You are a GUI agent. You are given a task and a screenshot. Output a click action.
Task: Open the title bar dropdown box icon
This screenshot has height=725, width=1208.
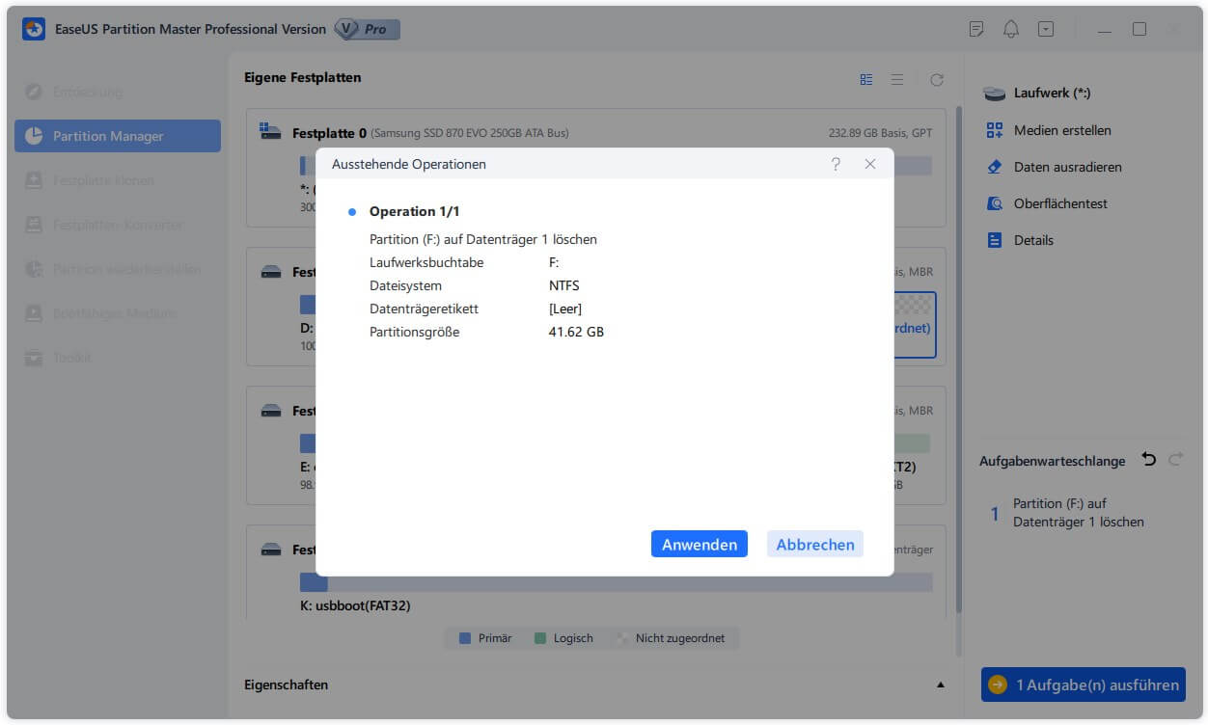[1046, 30]
